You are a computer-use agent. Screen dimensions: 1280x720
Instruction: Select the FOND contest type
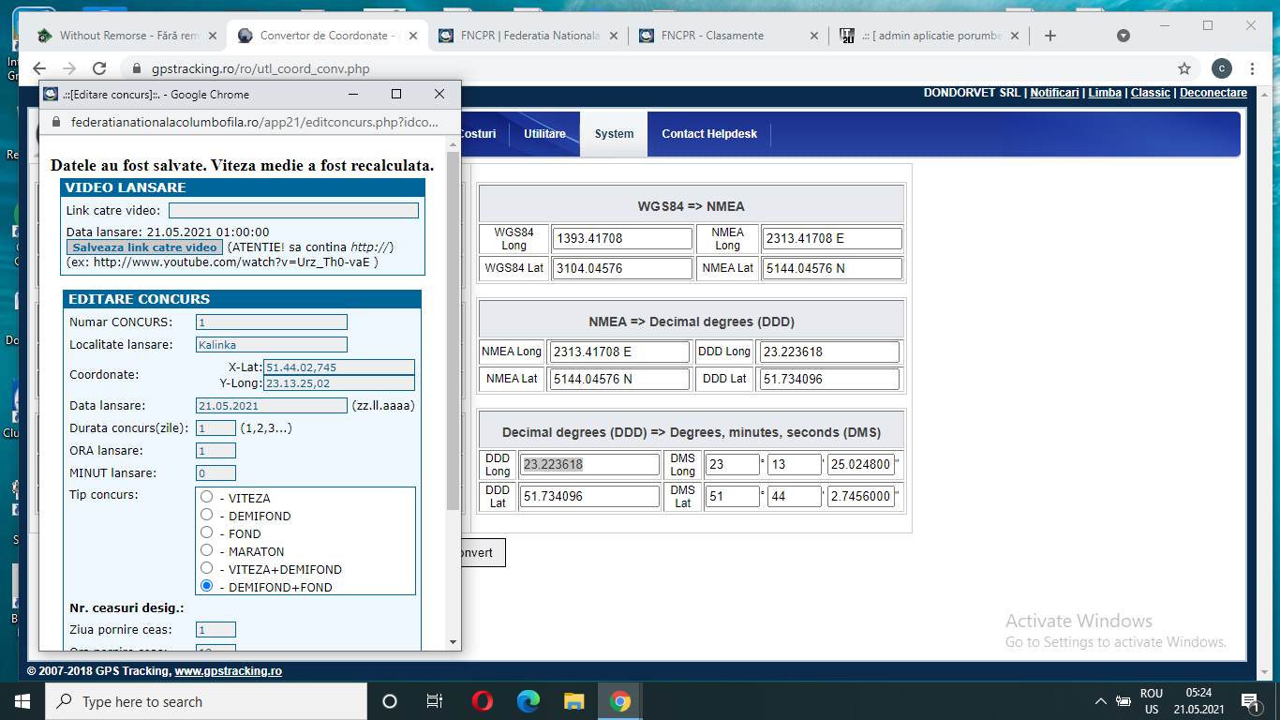[207, 533]
